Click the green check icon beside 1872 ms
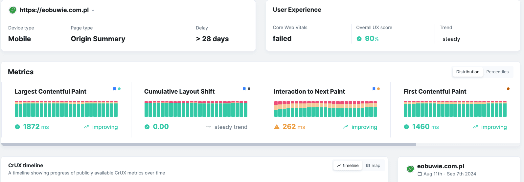Image resolution: width=524 pixels, height=182 pixels. click(17, 127)
